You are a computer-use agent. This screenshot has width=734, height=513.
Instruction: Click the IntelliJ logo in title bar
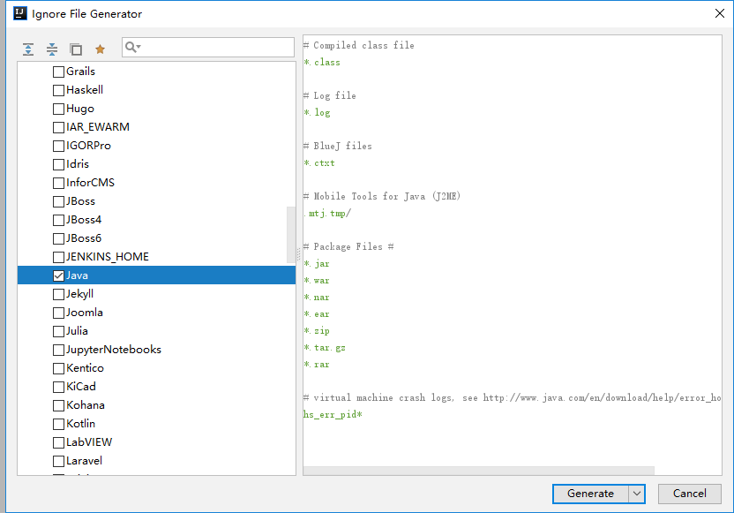click(x=20, y=13)
